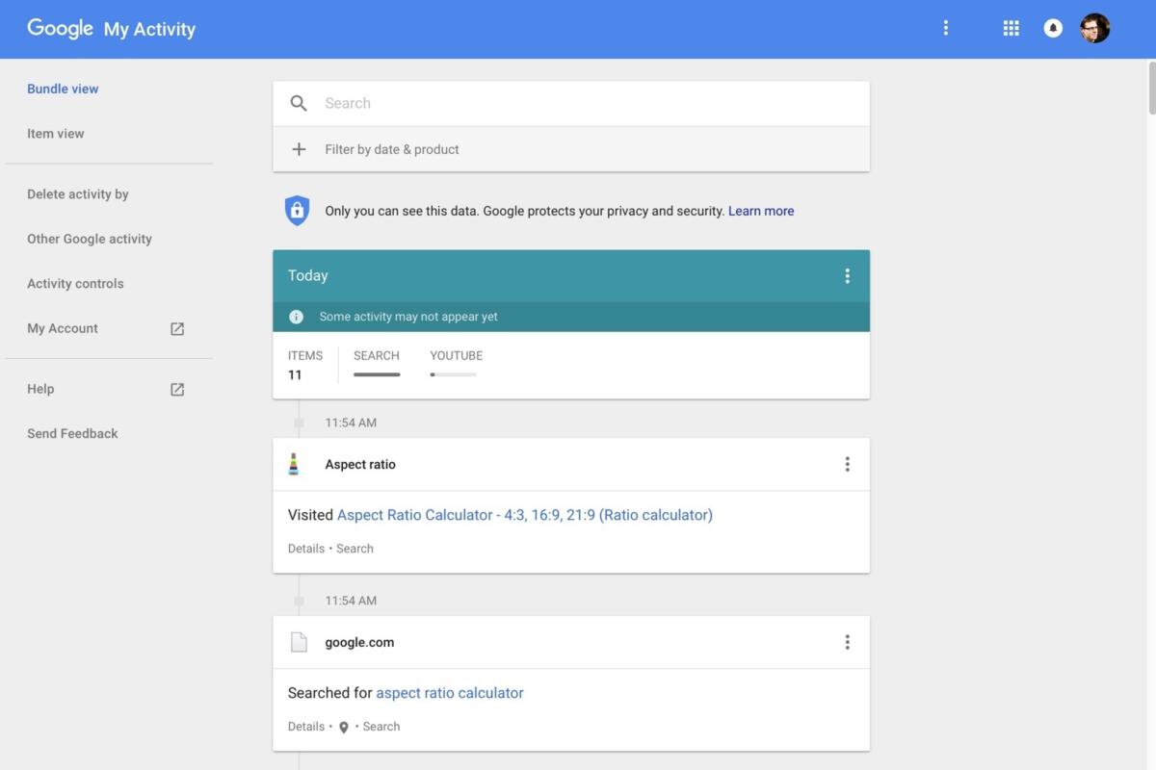Click the Today heading
Viewport: 1156px width, 770px height.
click(x=308, y=275)
